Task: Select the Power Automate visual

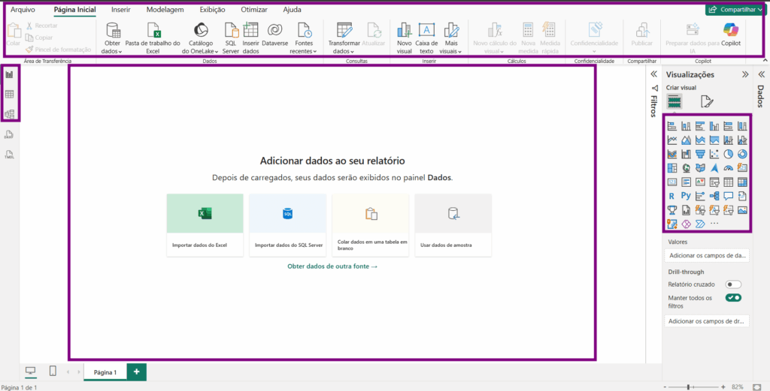Action: click(x=700, y=224)
